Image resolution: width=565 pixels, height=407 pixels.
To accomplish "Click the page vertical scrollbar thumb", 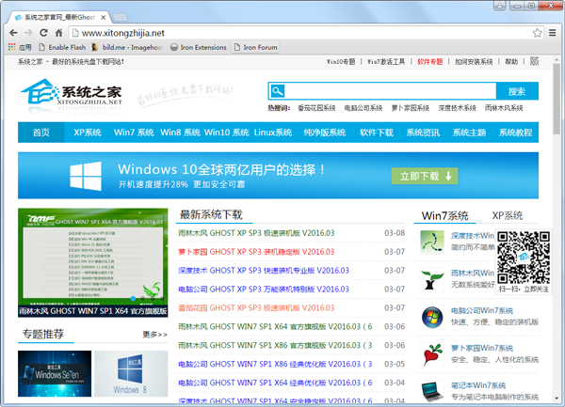I will [x=557, y=99].
